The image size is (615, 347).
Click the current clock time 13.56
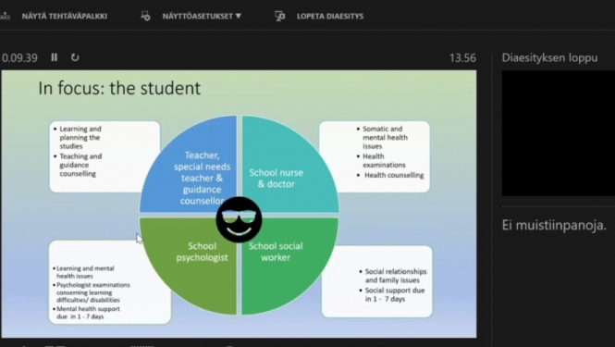462,58
